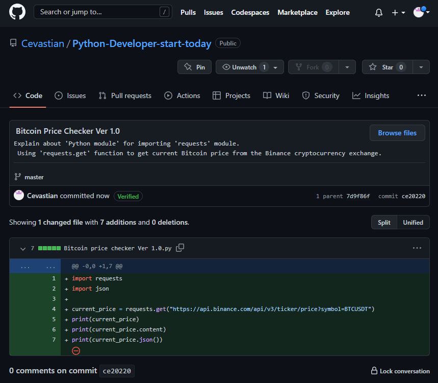Viewport: 438px width, 383px height.
Task: Click the 7 additions diffstat bar
Action: pos(49,248)
